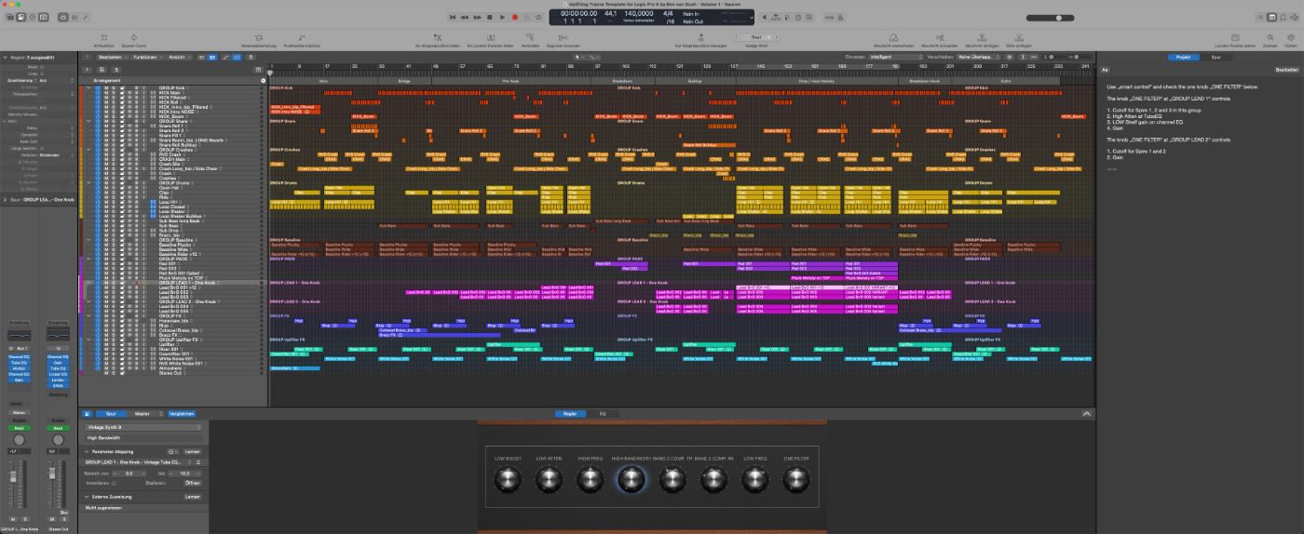
Task: Start playback with the Play button
Action: 502,17
